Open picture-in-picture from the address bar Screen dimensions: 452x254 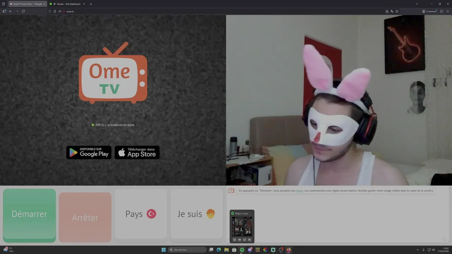point(387,11)
